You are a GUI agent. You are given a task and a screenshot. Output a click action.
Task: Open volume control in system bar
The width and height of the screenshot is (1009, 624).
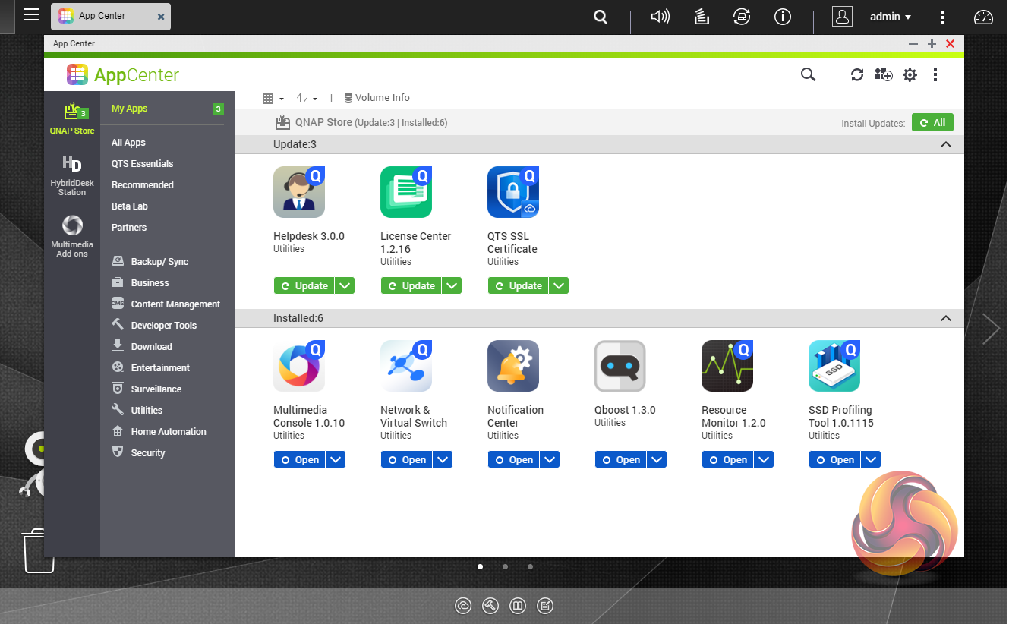point(660,17)
